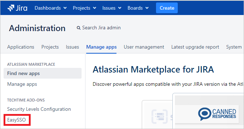Switch to the System tab

(234, 47)
